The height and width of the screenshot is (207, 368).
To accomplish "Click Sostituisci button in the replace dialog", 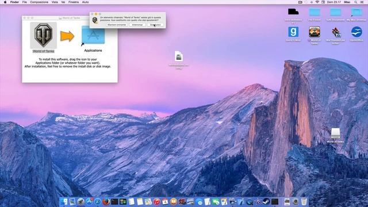I will click(155, 25).
